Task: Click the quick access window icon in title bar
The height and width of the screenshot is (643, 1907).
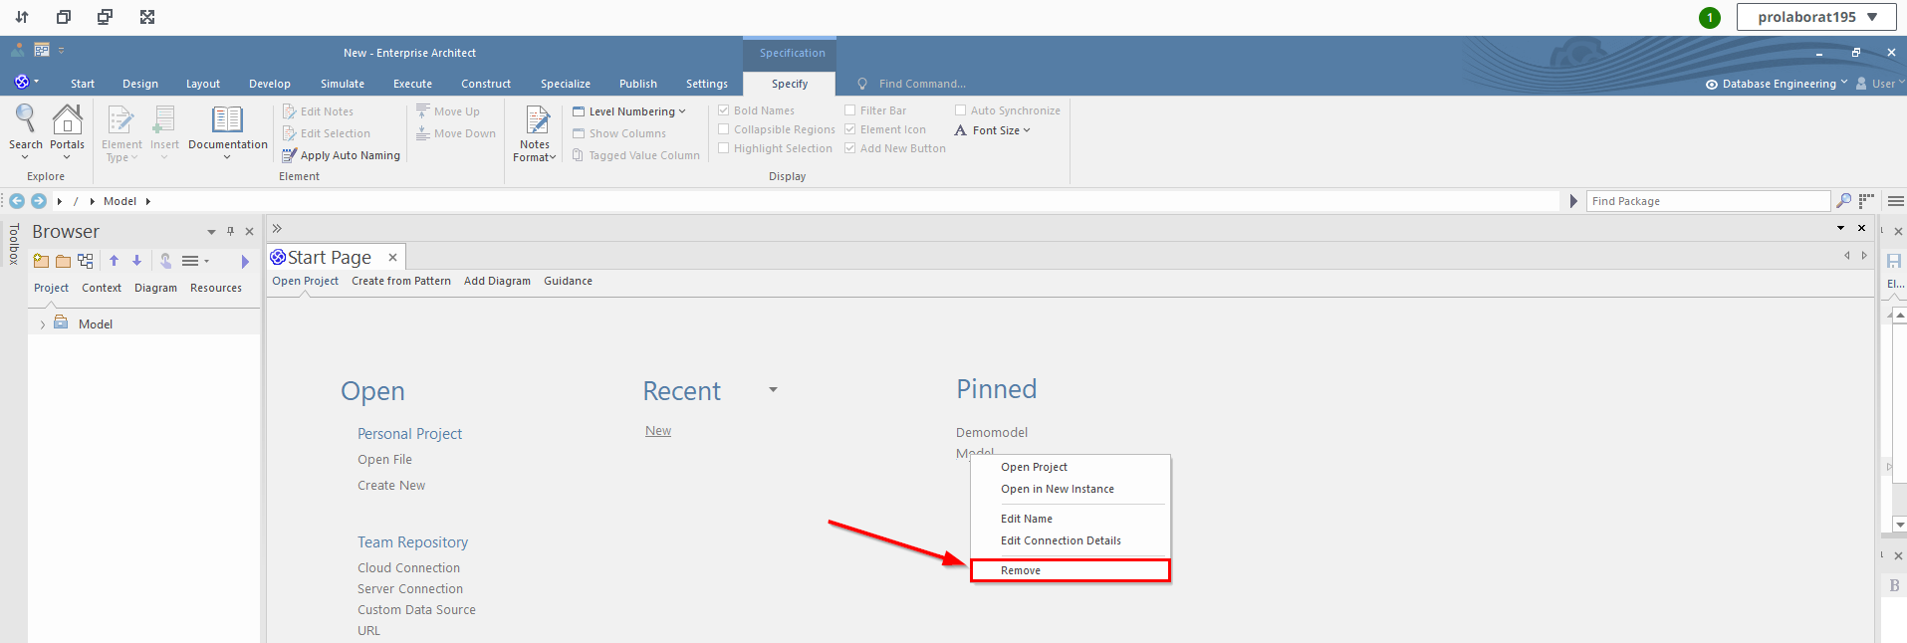Action: [x=42, y=50]
